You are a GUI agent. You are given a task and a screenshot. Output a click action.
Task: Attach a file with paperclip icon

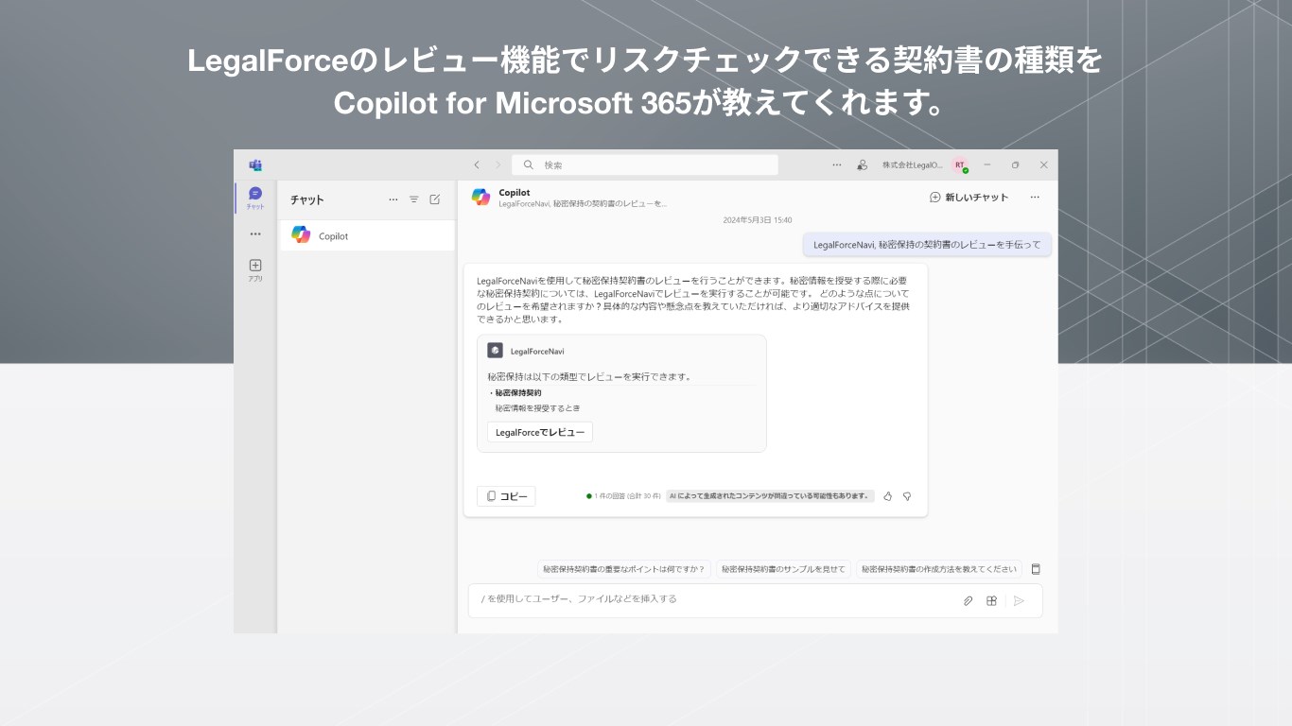(969, 600)
